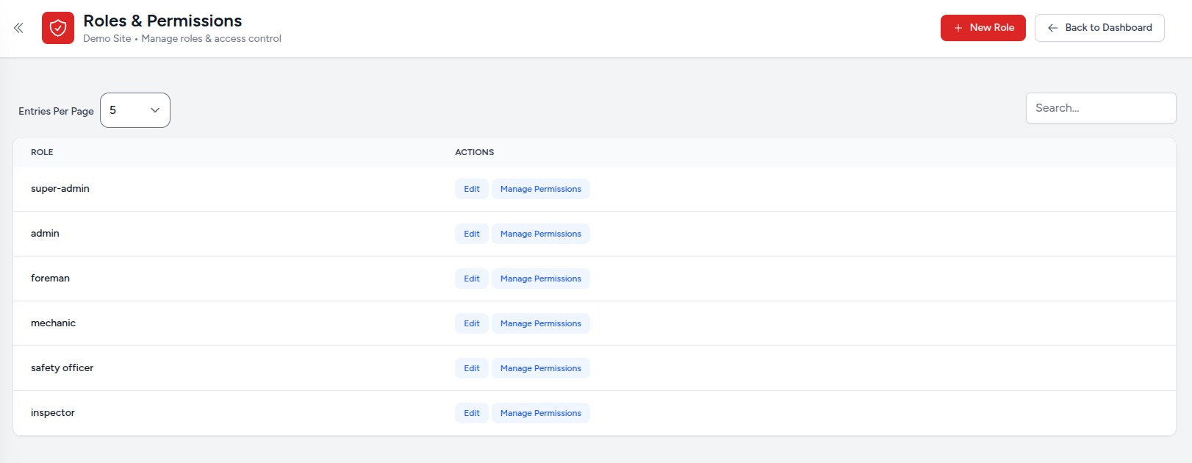Screen dimensions: 1192x463
Task: Manage Permissions for mechanic
Action: coord(540,323)
